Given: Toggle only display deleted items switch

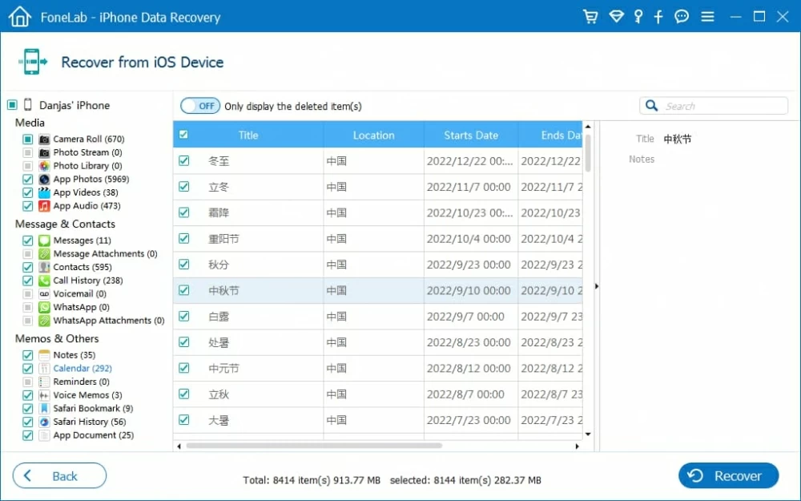Looking at the screenshot, I should point(200,106).
